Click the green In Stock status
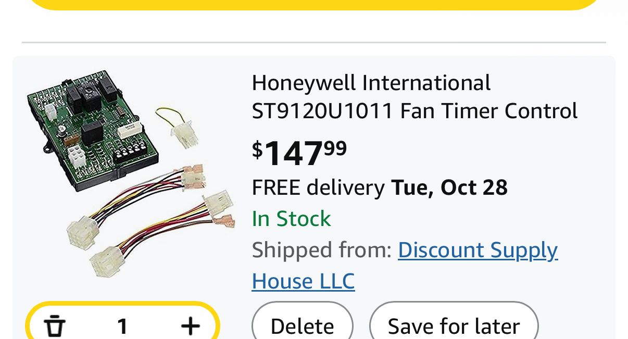 (x=291, y=219)
